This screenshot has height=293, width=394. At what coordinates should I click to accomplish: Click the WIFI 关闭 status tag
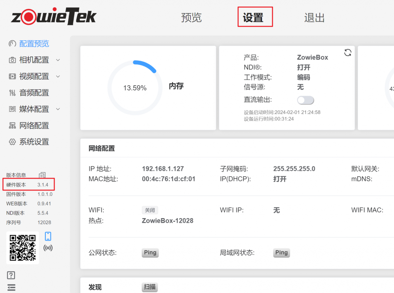(x=150, y=210)
